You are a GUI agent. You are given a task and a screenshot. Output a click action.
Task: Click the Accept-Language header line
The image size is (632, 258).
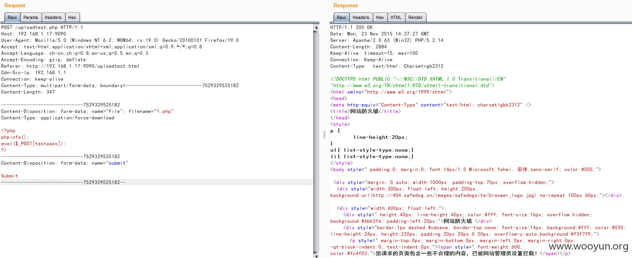pyautogui.click(x=75, y=53)
